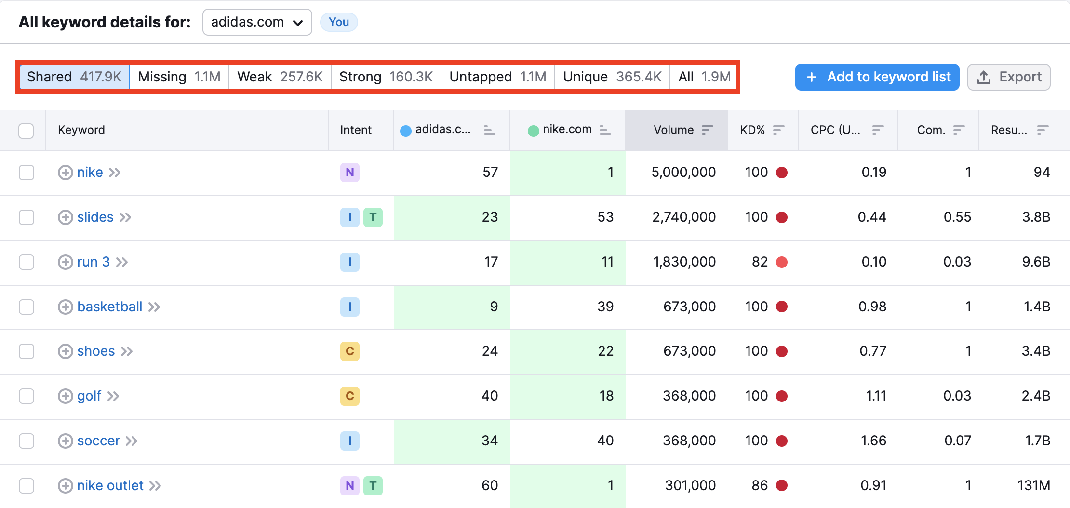The width and height of the screenshot is (1070, 508).
Task: Click the yellow C intent badge for shoes
Action: pos(350,351)
